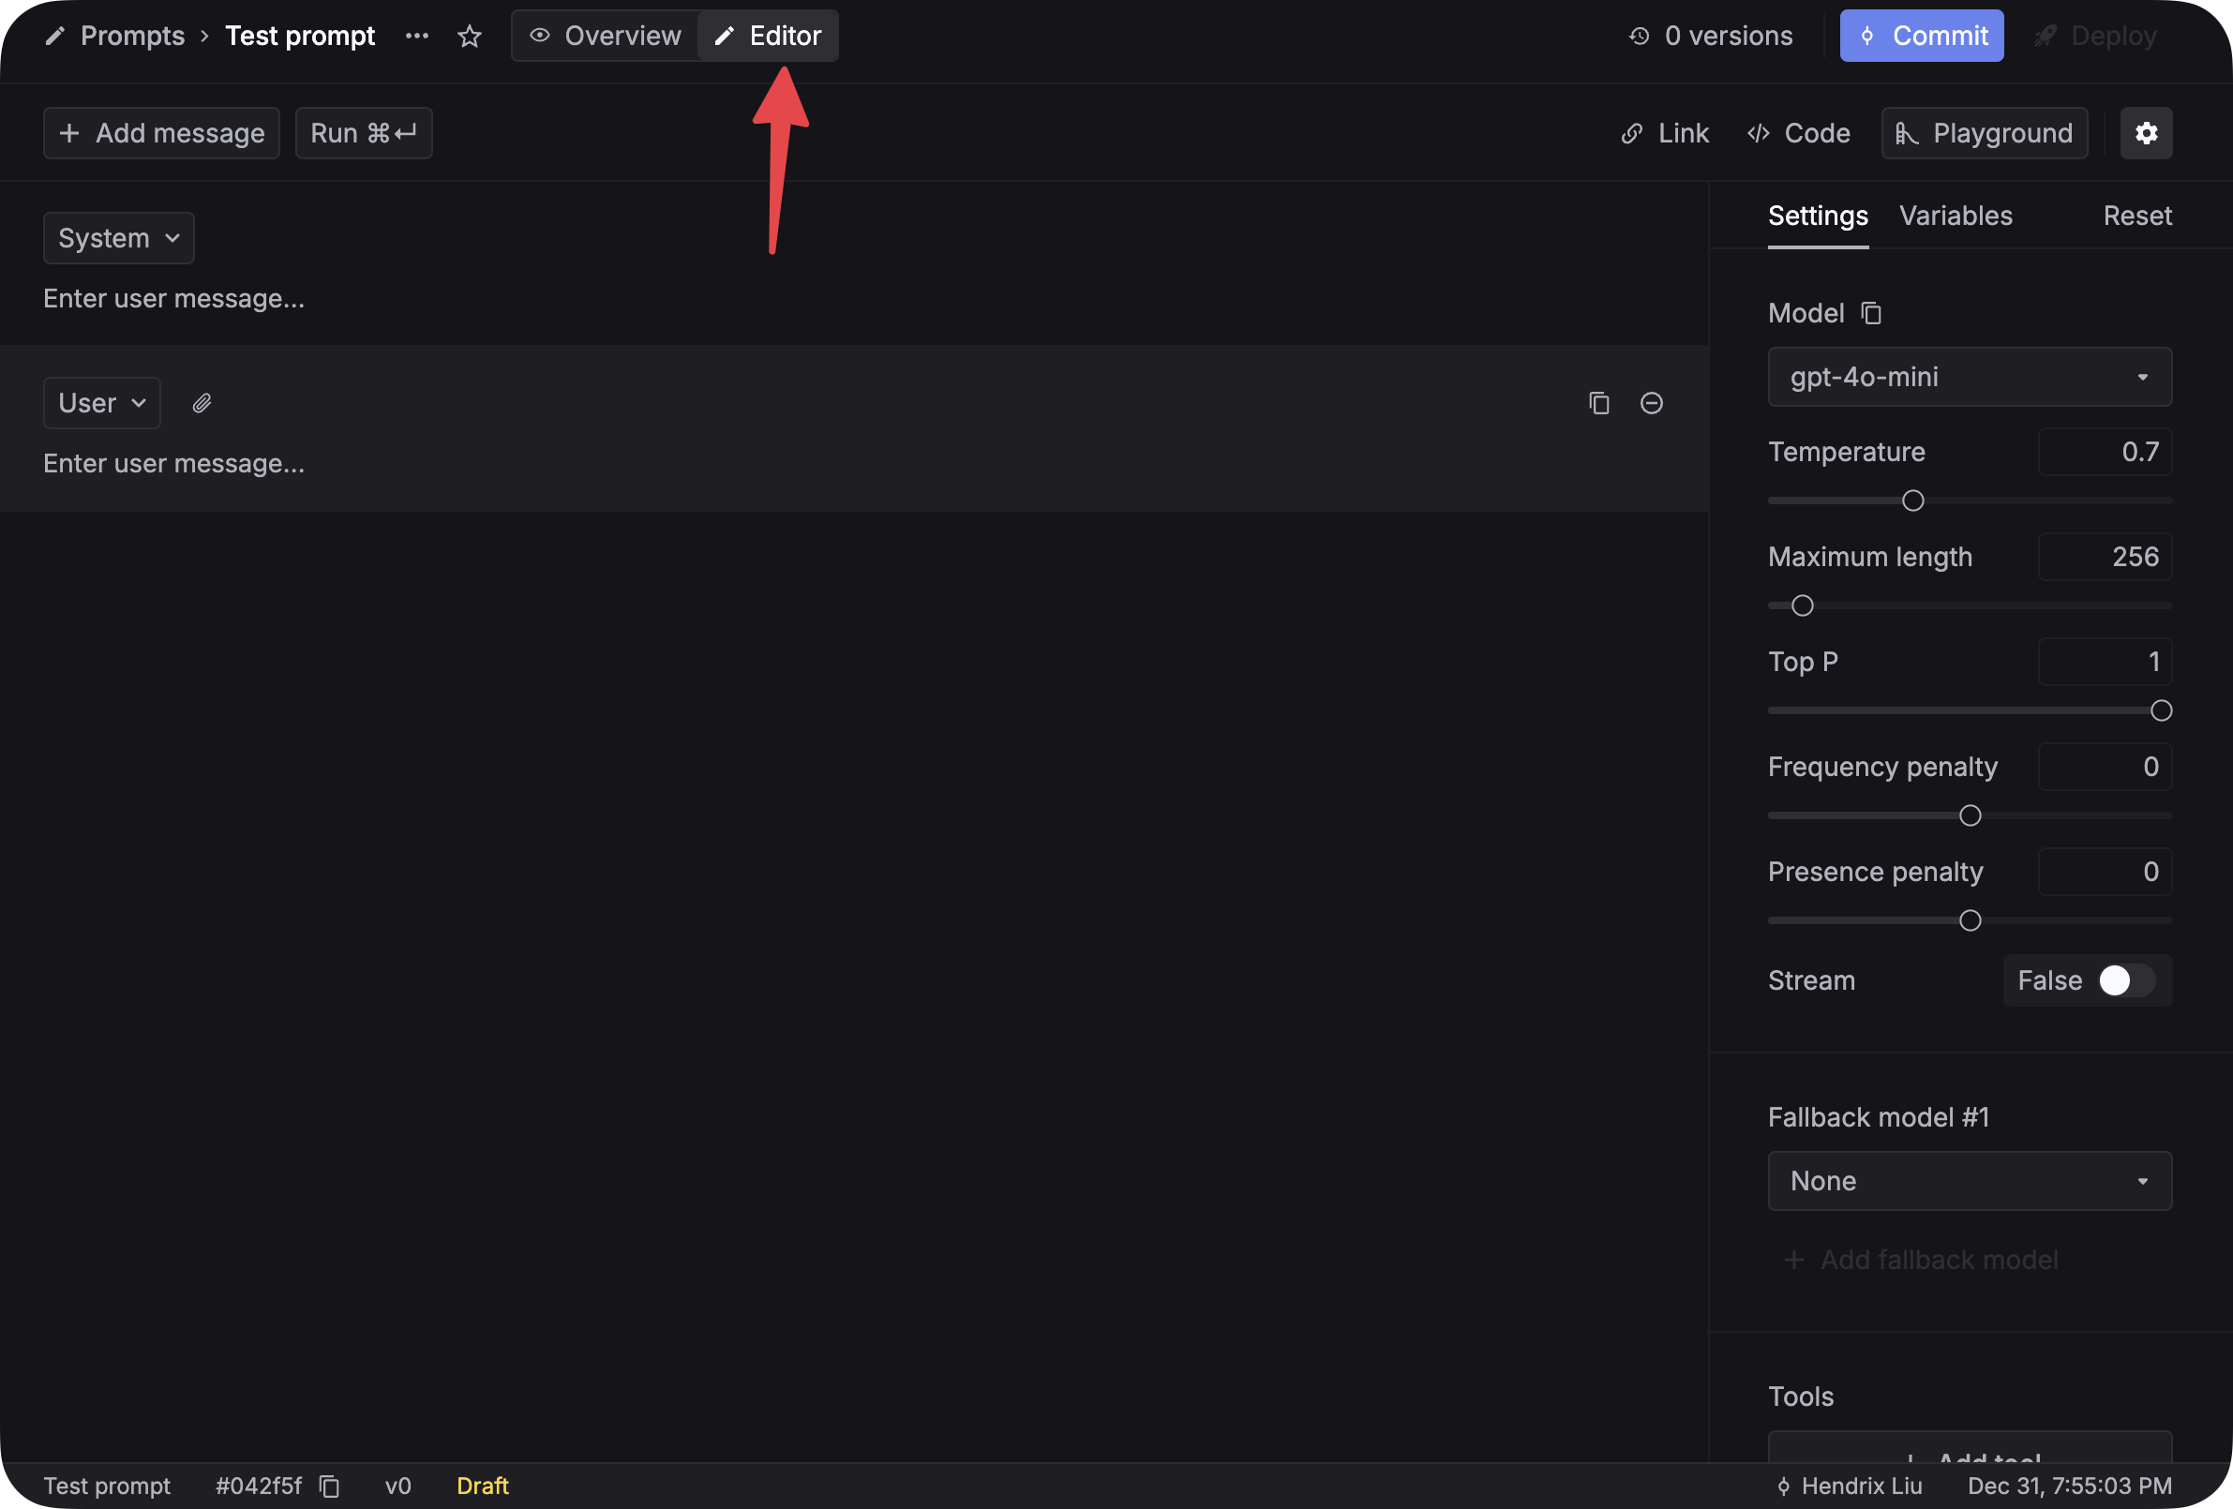Switch to the Overview tab
The height and width of the screenshot is (1509, 2233).
[606, 36]
